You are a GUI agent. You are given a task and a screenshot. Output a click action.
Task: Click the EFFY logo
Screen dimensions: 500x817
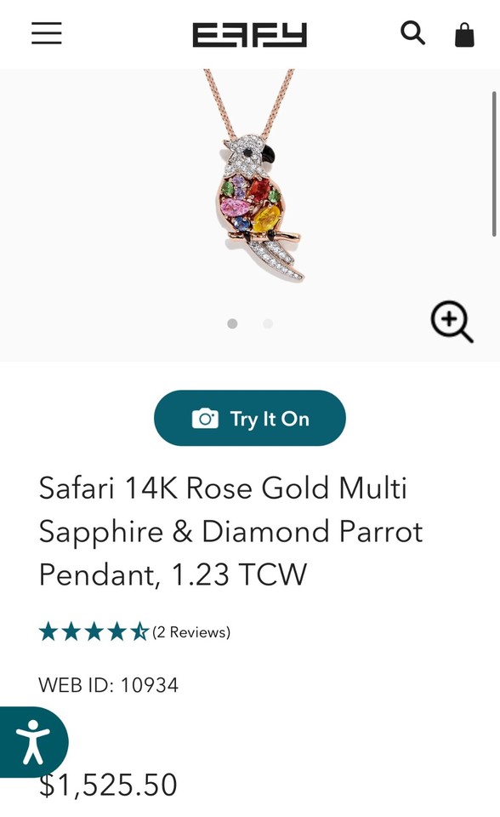(x=249, y=35)
